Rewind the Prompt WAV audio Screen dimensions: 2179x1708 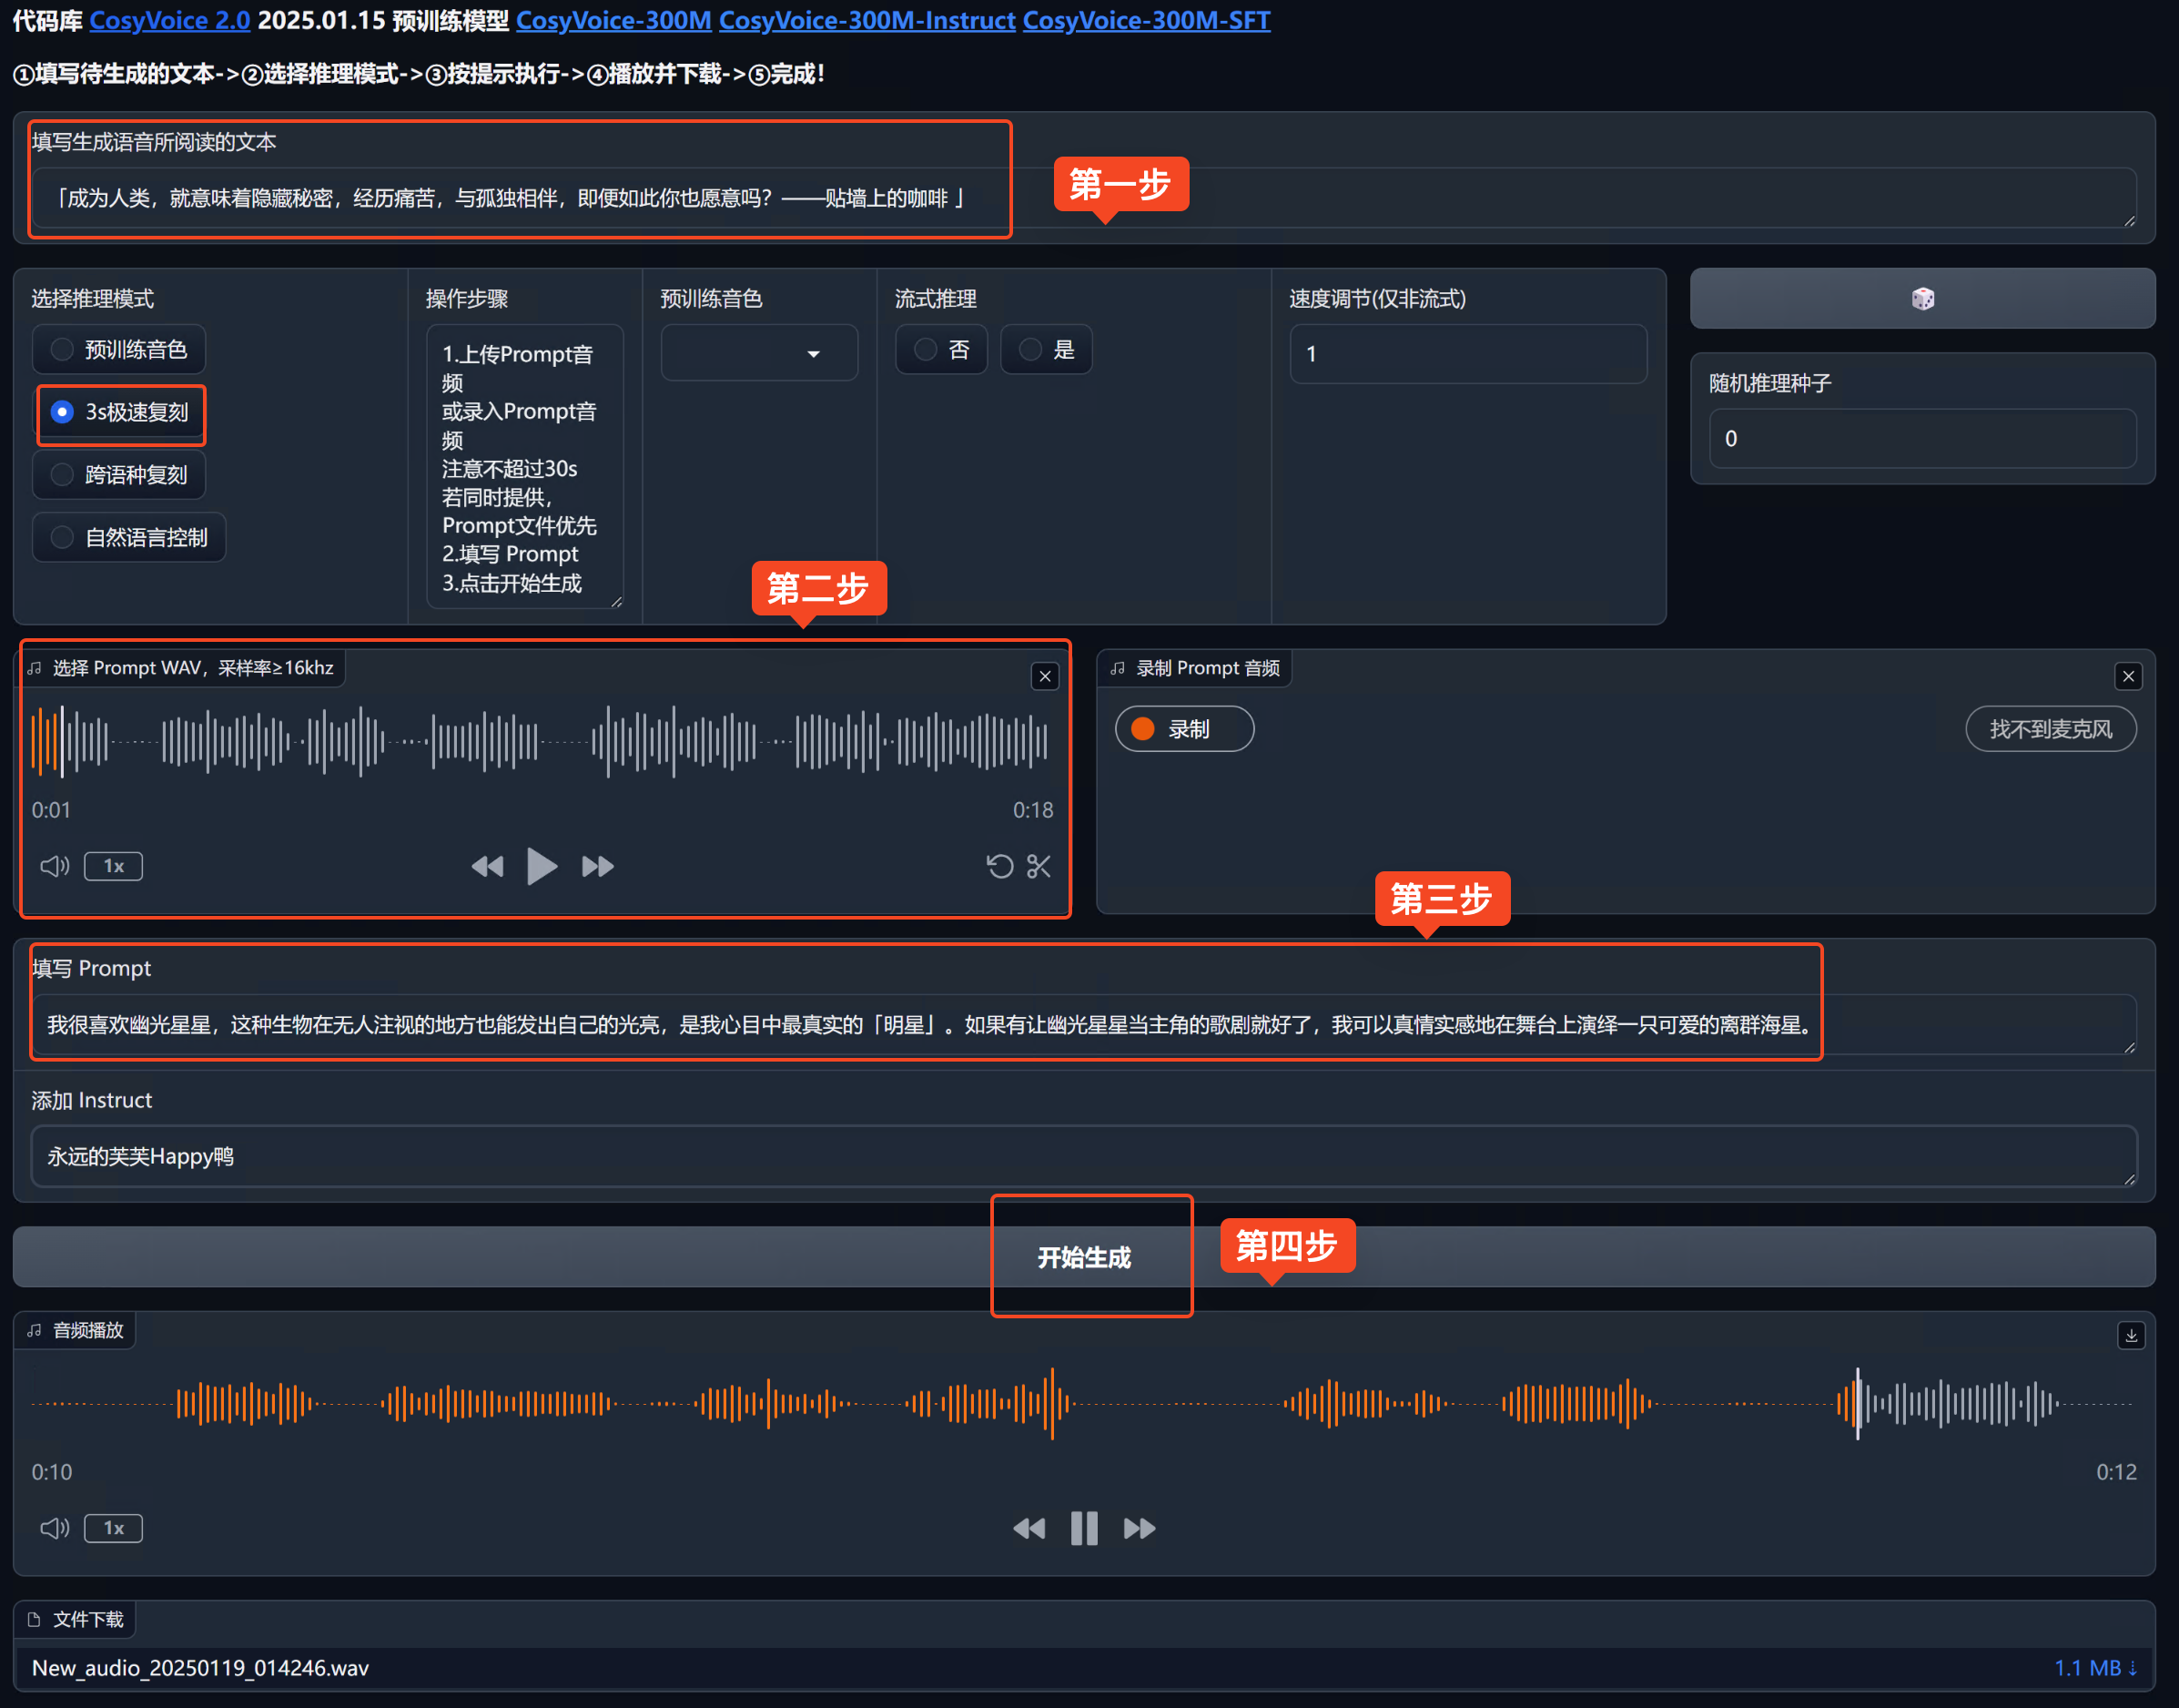(x=487, y=866)
